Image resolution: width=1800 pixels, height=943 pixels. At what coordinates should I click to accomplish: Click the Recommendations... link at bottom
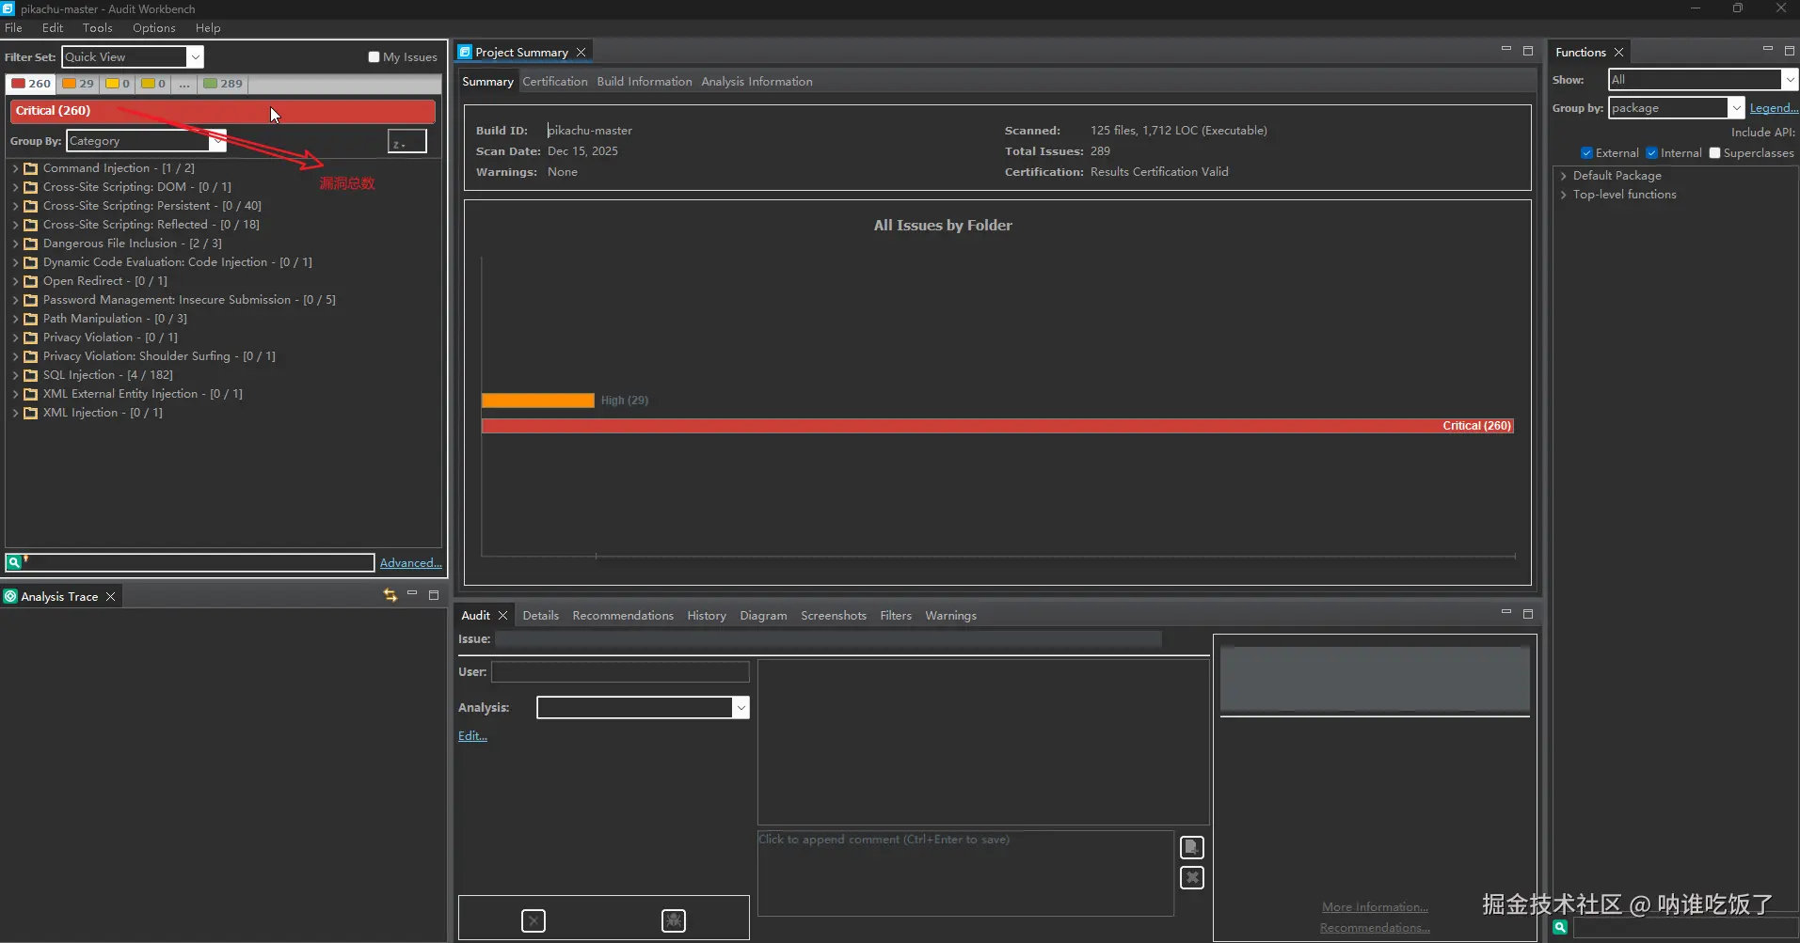pos(1375,927)
